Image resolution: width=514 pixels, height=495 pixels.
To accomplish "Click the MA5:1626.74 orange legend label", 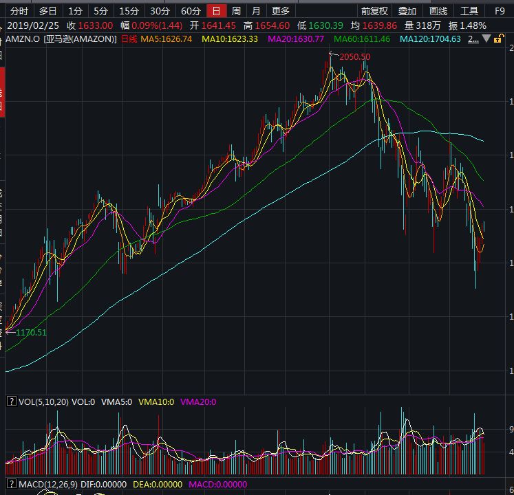I will pos(166,39).
